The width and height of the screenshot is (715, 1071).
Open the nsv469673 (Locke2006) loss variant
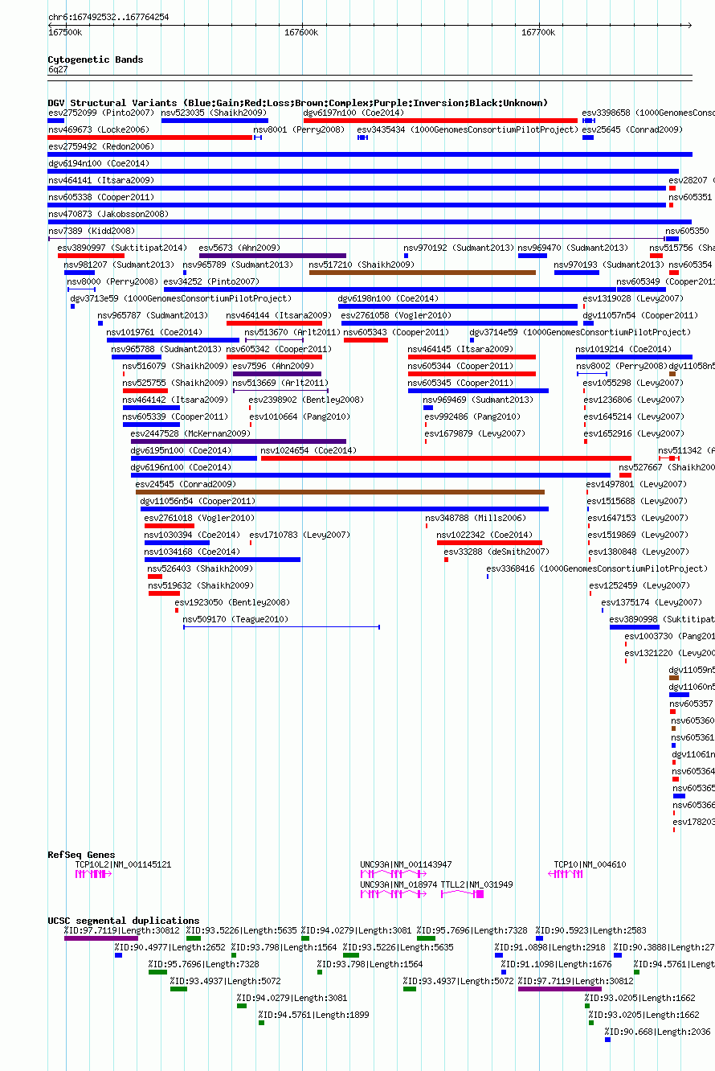(150, 137)
